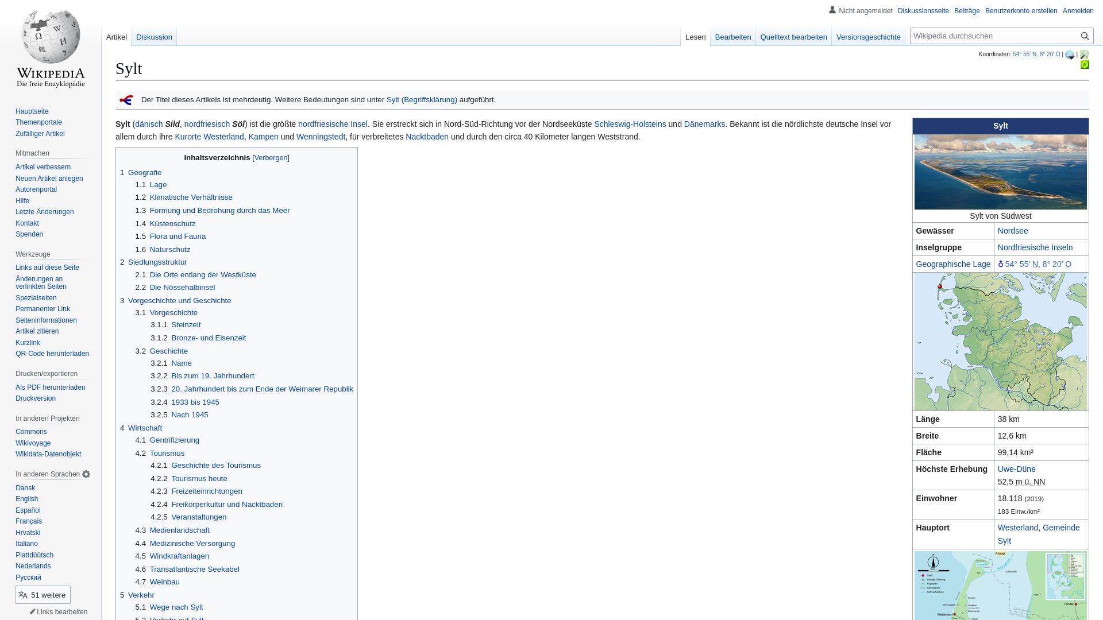
Task: Click the Nordsee link in Gewässer row
Action: pos(1013,231)
